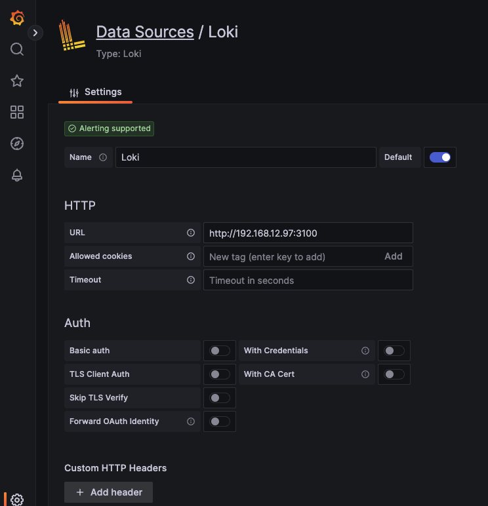488x506 pixels.
Task: Click the Allowed cookies info icon
Action: (191, 256)
